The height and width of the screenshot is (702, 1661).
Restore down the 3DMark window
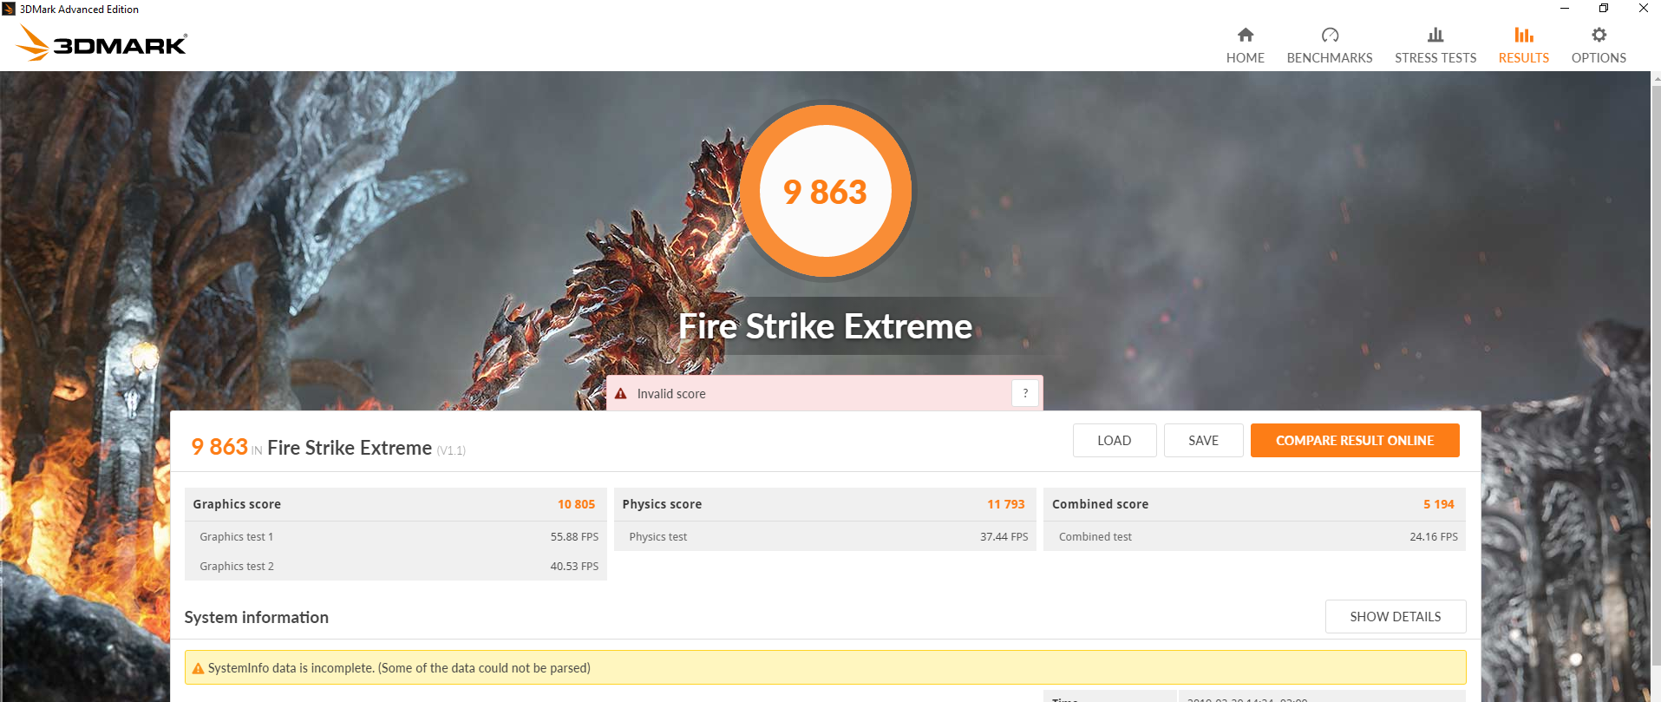coord(1604,9)
